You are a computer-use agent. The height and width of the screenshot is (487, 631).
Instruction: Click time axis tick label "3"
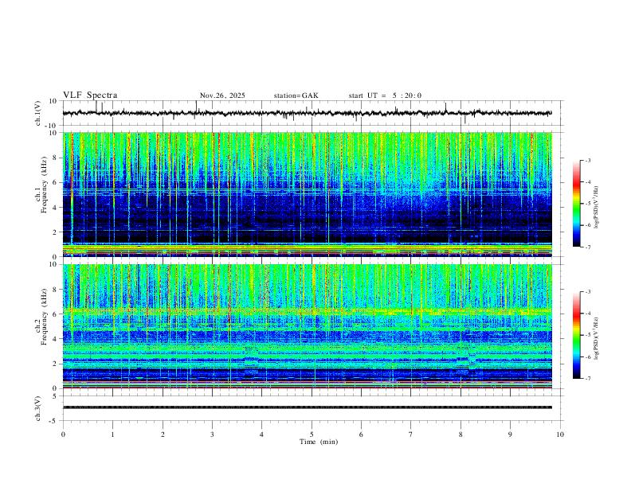212,434
